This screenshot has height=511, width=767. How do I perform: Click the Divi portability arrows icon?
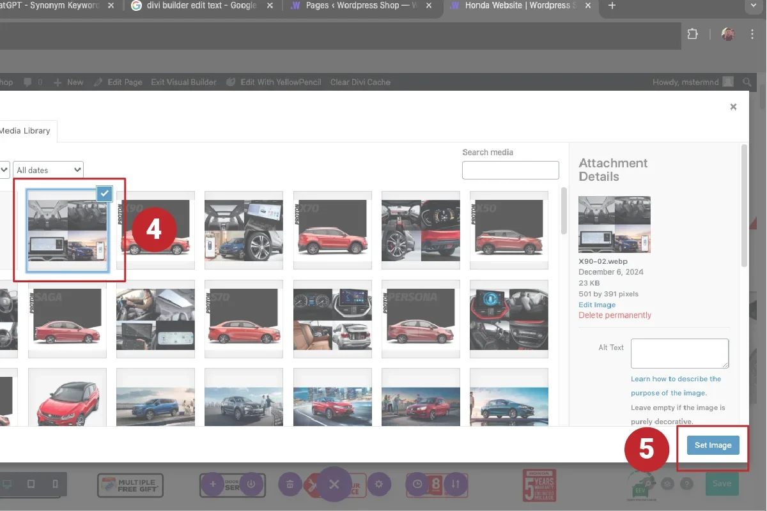[455, 484]
